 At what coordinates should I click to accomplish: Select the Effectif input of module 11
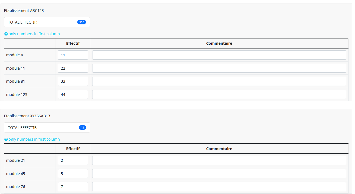point(73,68)
